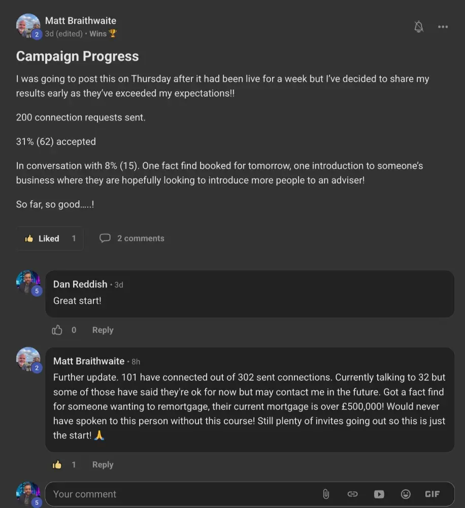Unlike Matt's further update comment
The image size is (465, 508).
[57, 465]
